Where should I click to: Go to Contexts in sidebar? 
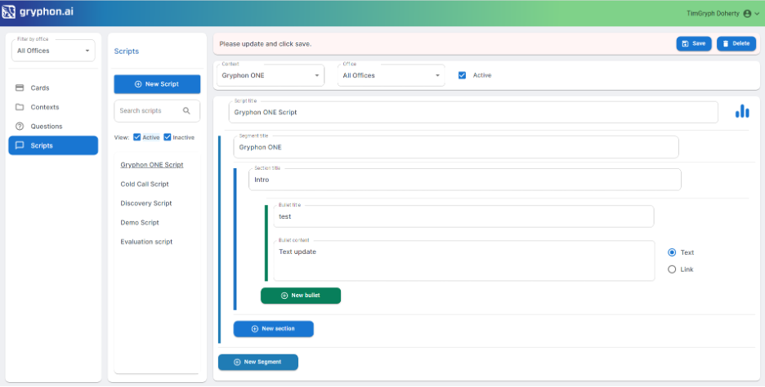[x=53, y=107]
